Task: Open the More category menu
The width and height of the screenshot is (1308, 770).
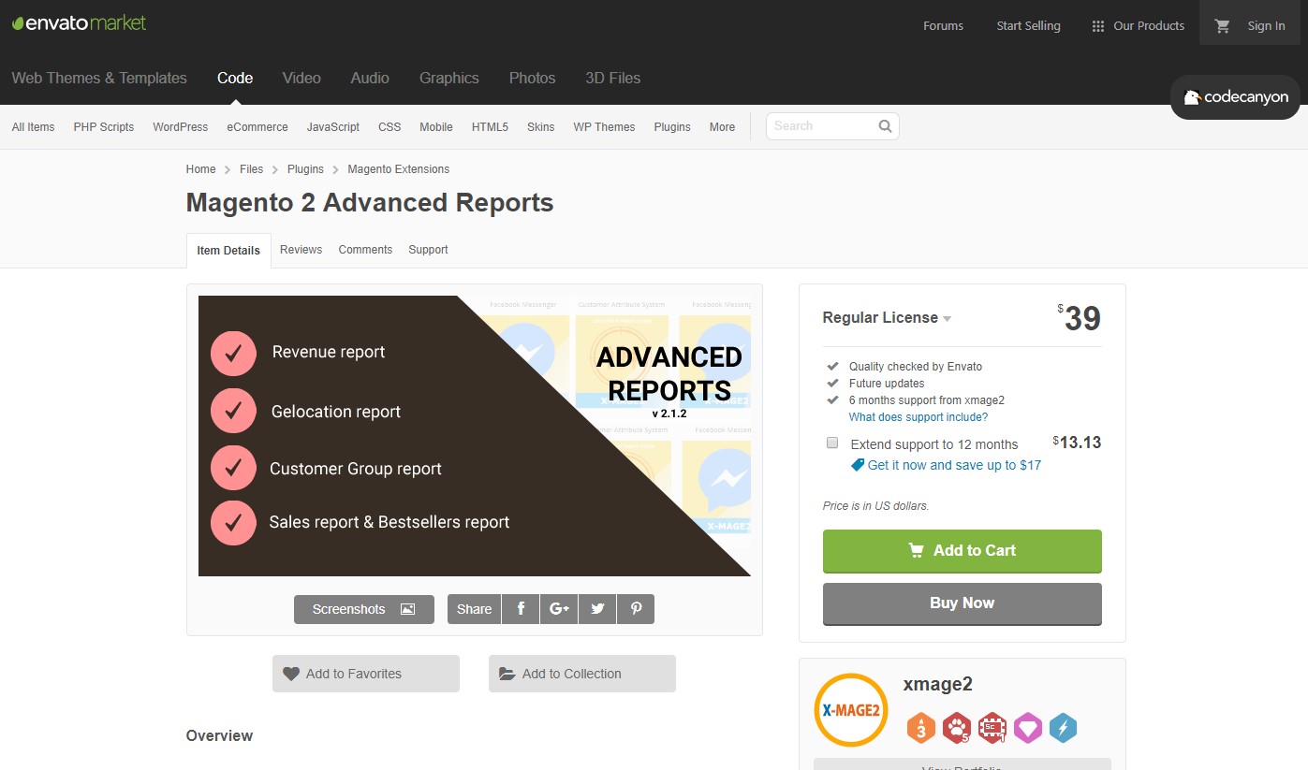Action: tap(722, 127)
